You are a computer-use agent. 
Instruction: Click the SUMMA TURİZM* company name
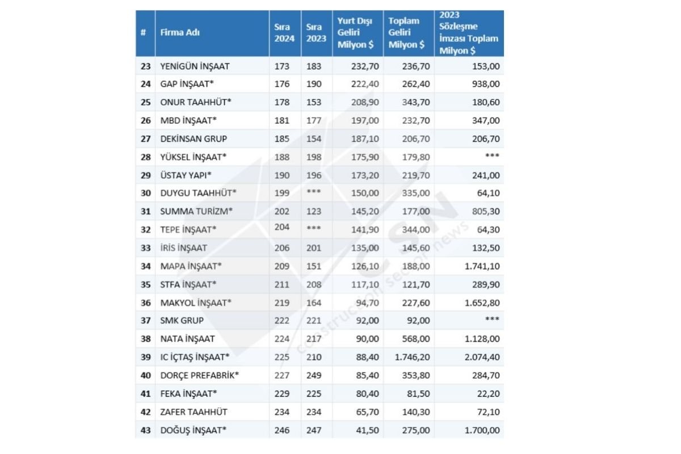[197, 211]
